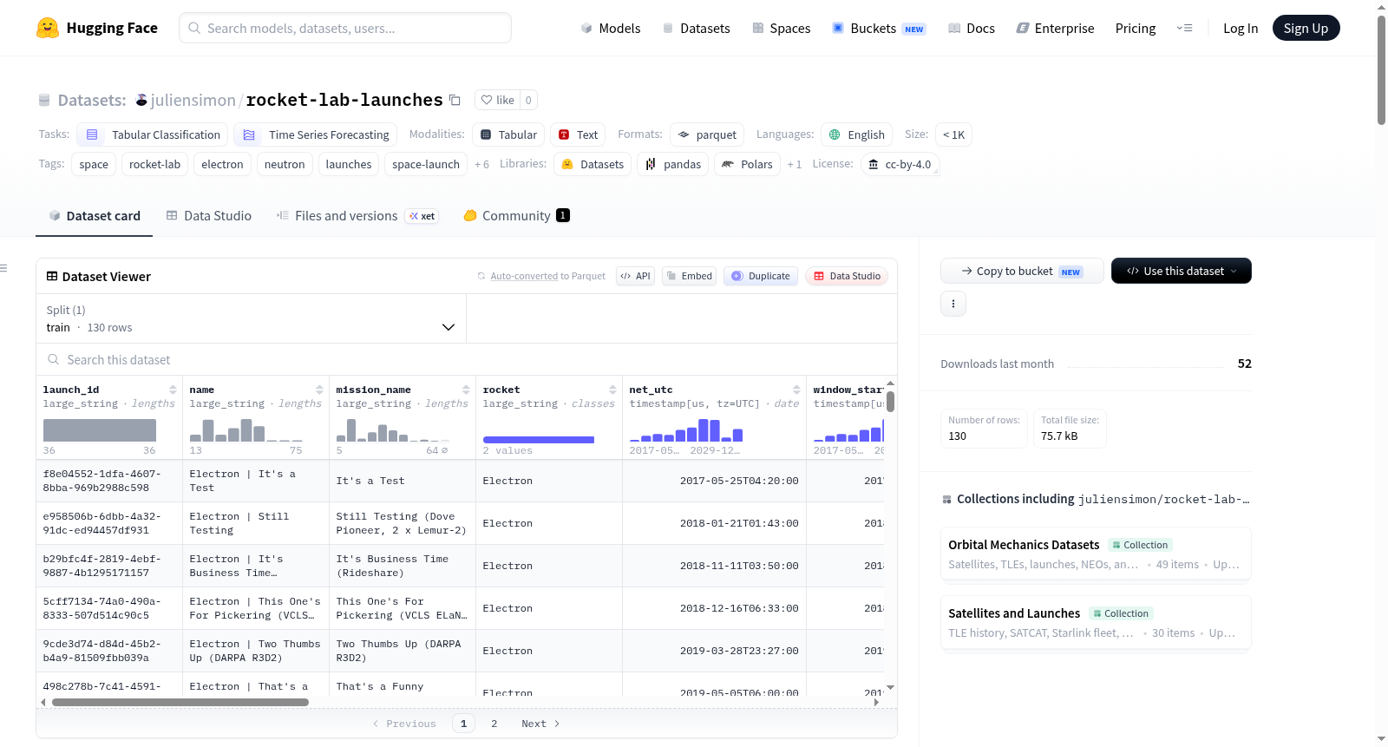
Task: Click the table vertical scrollbar thumb
Action: point(891,402)
